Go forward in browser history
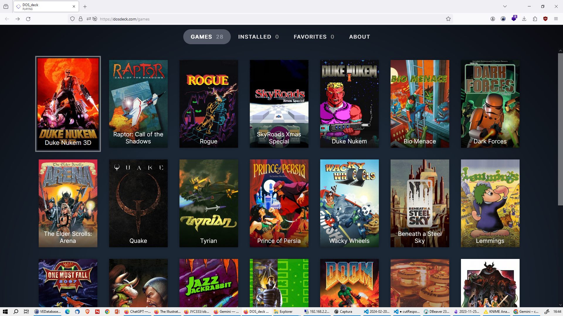 [x=18, y=19]
